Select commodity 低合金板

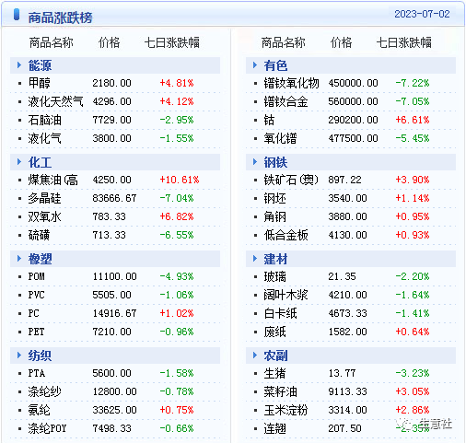285,235
